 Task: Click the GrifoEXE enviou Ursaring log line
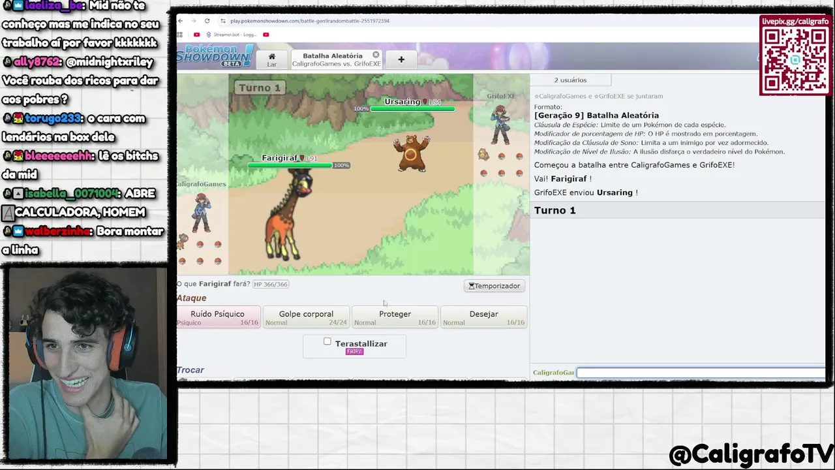click(586, 193)
